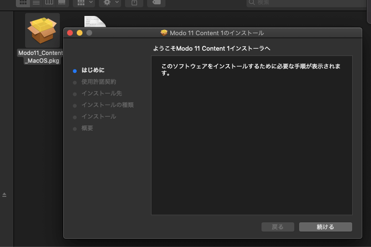
Task: Switch Finder to icon view
Action: (23, 2)
